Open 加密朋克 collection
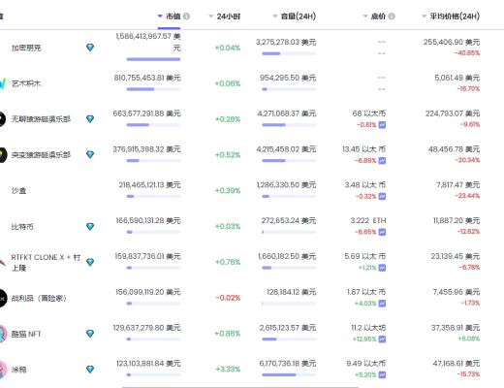This screenshot has height=388, width=504. click(26, 48)
